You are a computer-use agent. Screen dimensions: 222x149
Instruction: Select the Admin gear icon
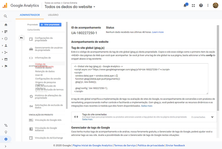pyautogui.click(x=6, y=139)
